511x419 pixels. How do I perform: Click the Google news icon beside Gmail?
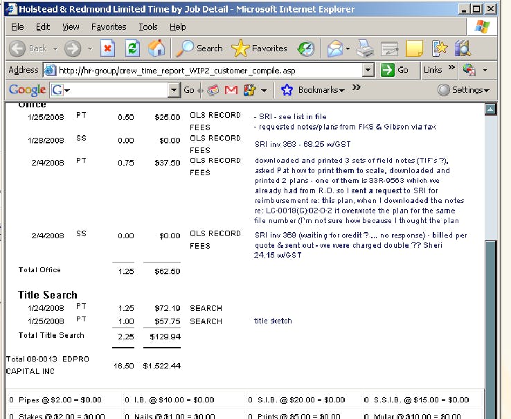[213, 89]
